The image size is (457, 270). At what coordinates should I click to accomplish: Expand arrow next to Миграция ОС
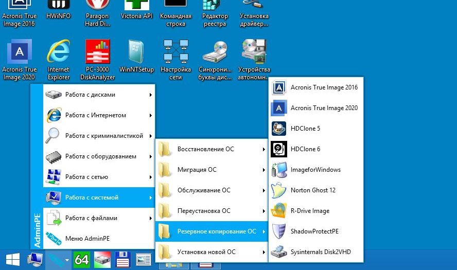tap(263, 170)
